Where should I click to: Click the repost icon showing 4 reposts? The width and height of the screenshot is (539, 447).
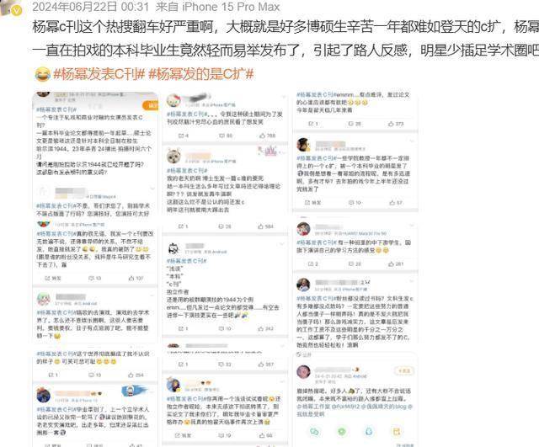click(x=184, y=136)
